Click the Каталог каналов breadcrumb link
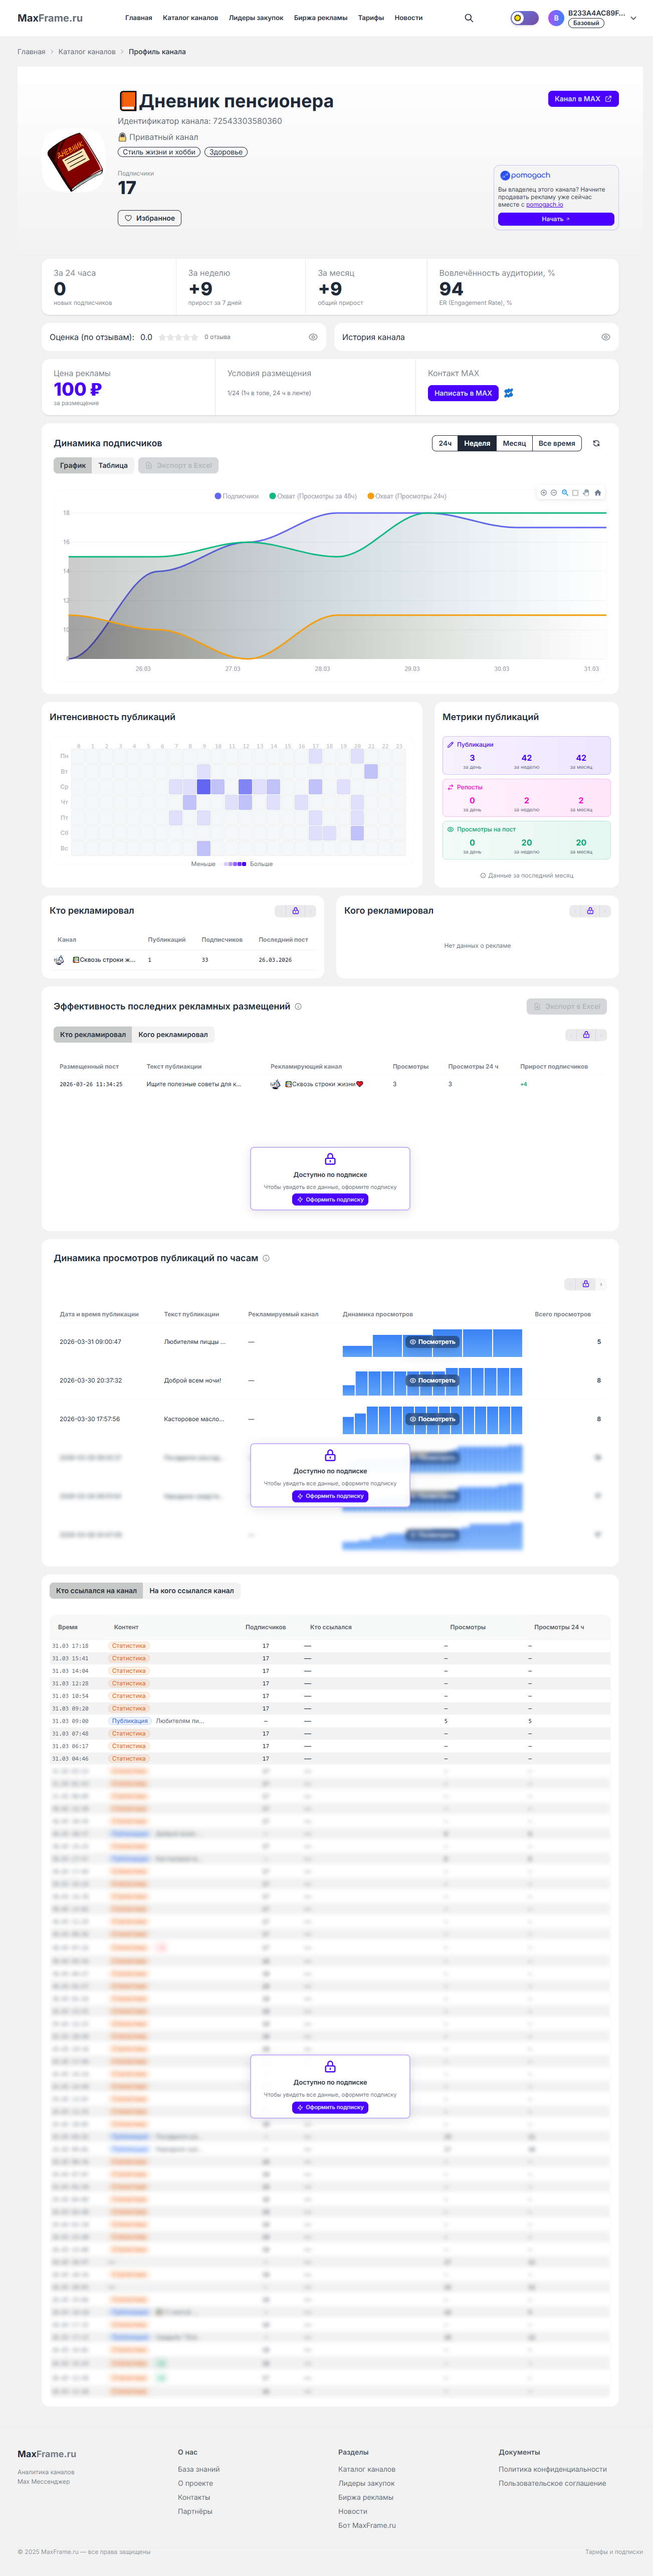This screenshot has width=653, height=2576. point(87,52)
